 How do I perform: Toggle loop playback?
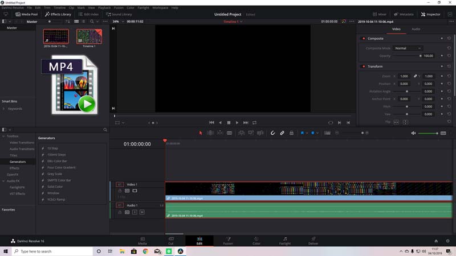(x=254, y=123)
